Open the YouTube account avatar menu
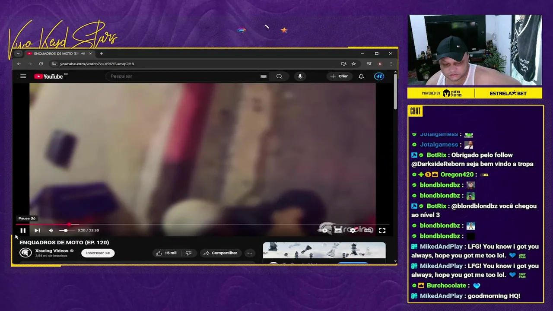The width and height of the screenshot is (553, 311). [x=379, y=76]
